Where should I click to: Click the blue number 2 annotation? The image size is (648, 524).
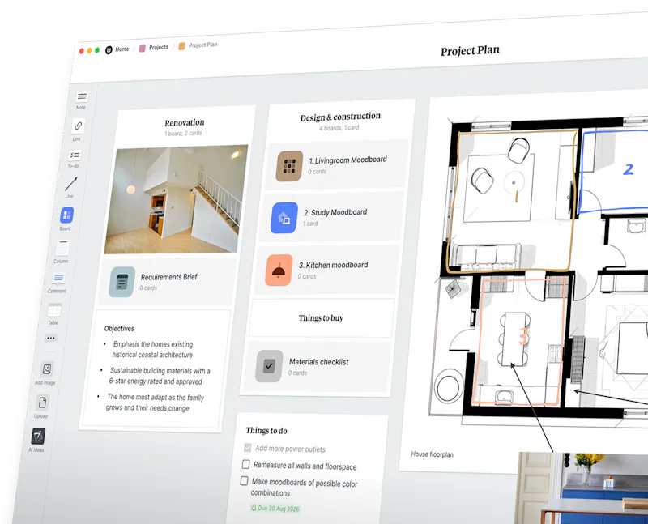point(629,169)
